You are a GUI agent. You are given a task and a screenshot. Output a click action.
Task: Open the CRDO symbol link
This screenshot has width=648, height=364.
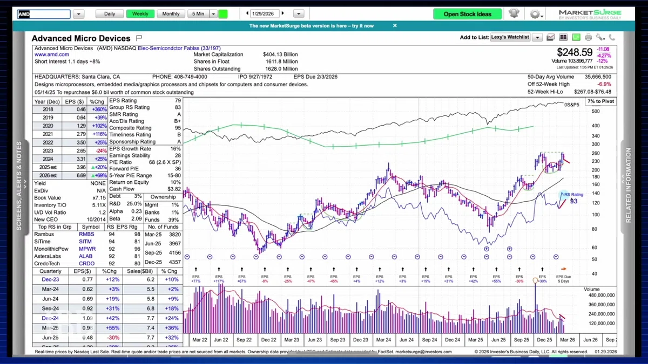click(x=87, y=264)
